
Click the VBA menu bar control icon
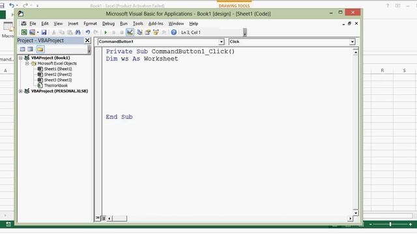click(23, 23)
